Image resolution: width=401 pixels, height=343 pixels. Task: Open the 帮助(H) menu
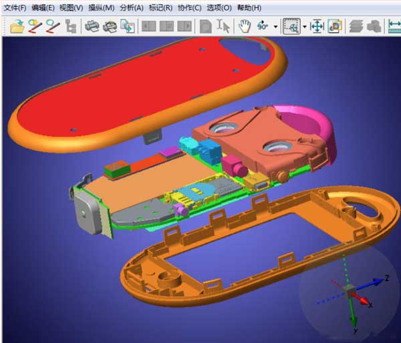[x=249, y=8]
